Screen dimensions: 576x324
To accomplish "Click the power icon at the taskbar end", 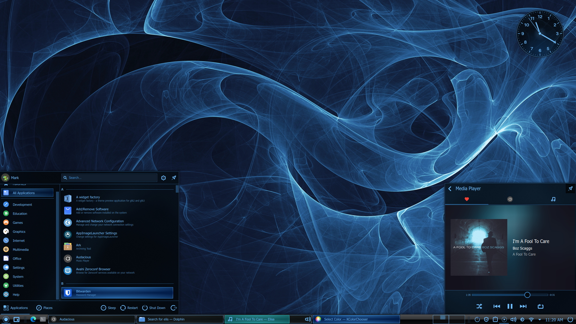I will (570, 319).
